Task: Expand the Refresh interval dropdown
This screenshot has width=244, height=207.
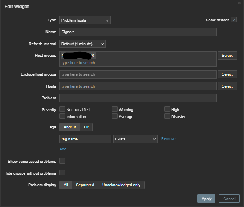Action: pyautogui.click(x=82, y=44)
